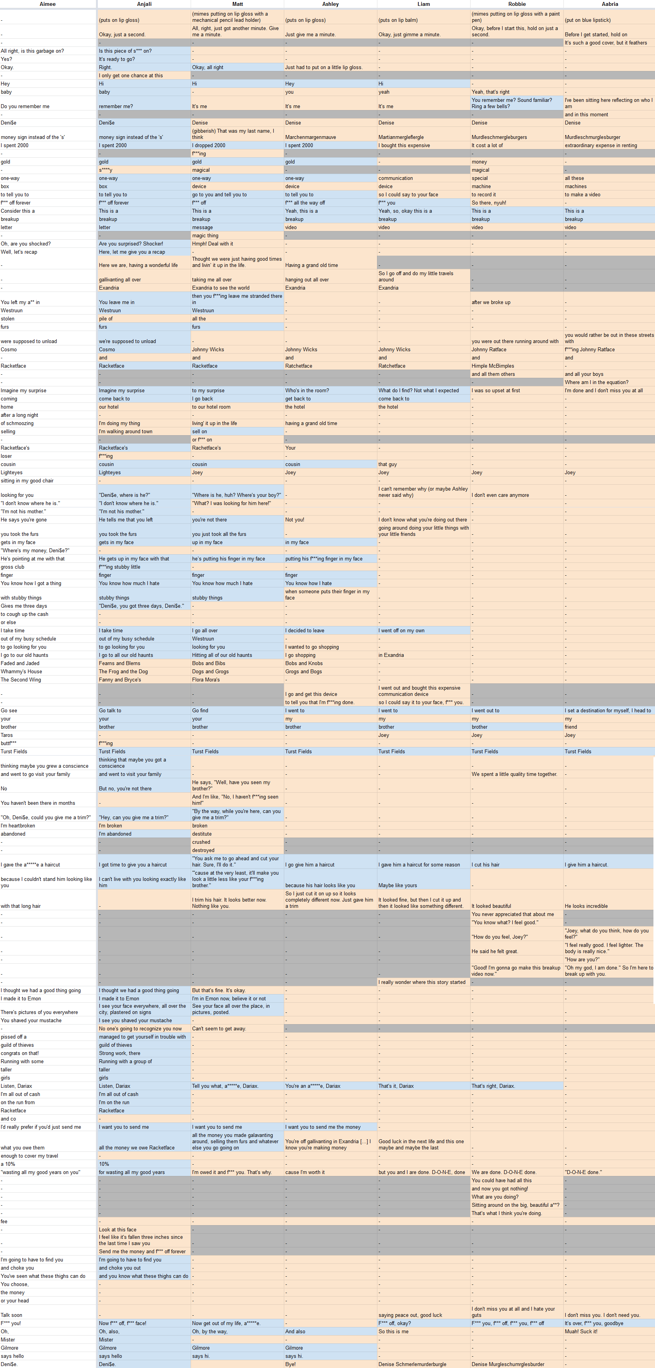The image size is (655, 1368).
Task: Click 'Here, let me give you a recap'
Action: click(x=144, y=252)
